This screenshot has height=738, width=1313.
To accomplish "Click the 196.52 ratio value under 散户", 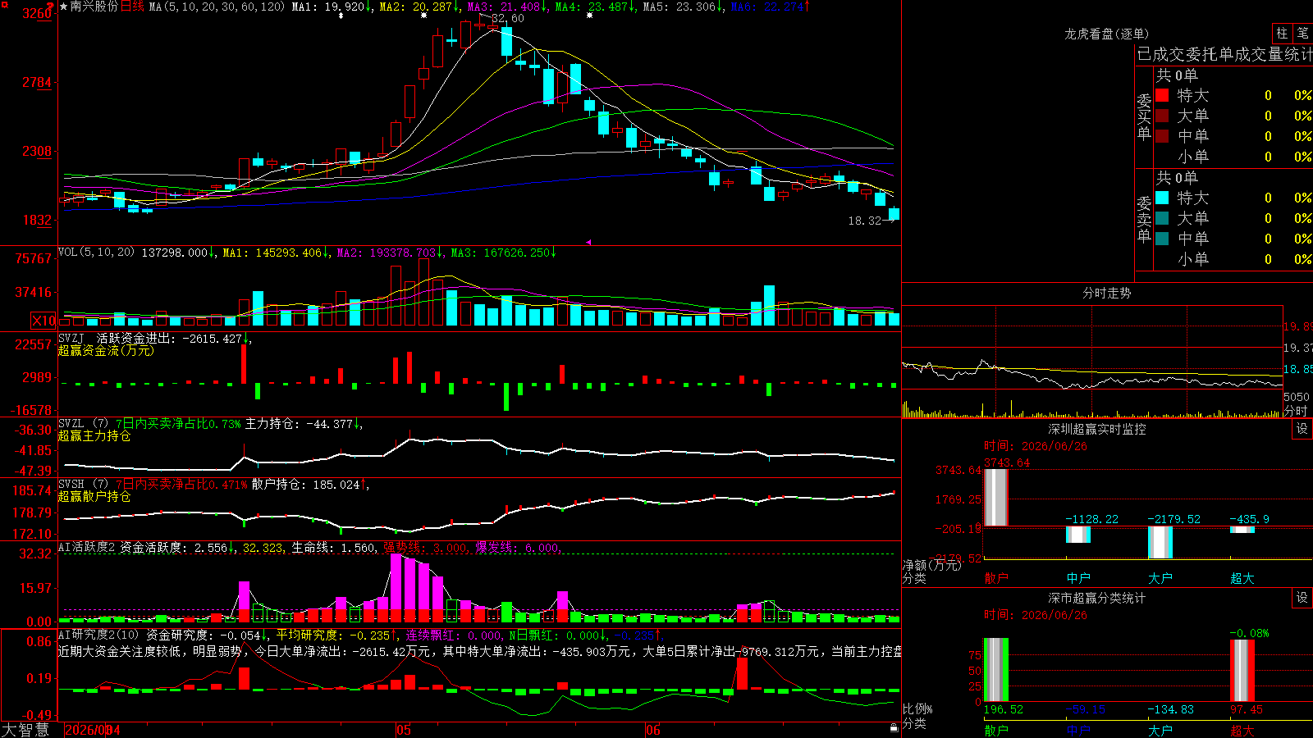I will point(1004,709).
